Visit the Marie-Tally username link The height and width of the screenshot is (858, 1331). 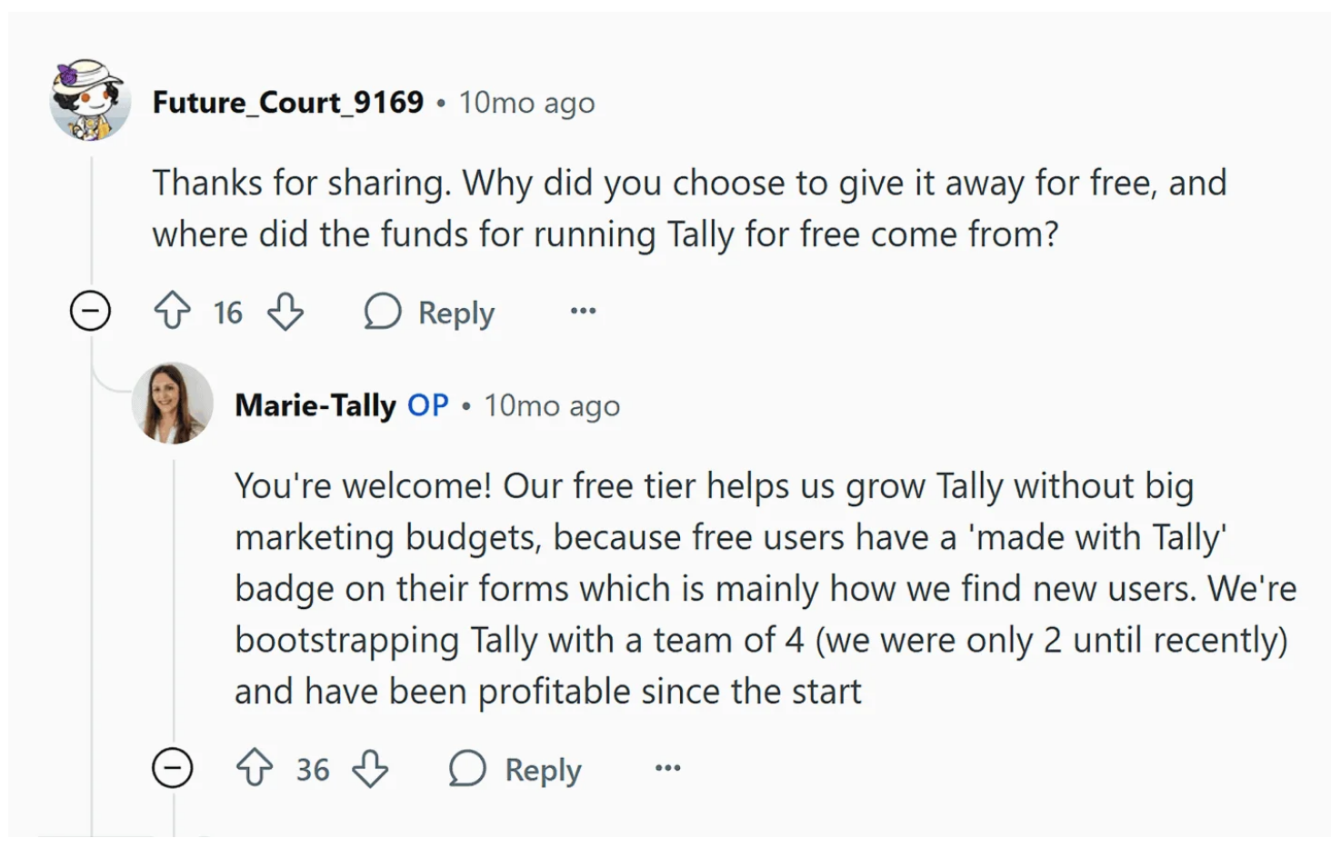coord(315,405)
